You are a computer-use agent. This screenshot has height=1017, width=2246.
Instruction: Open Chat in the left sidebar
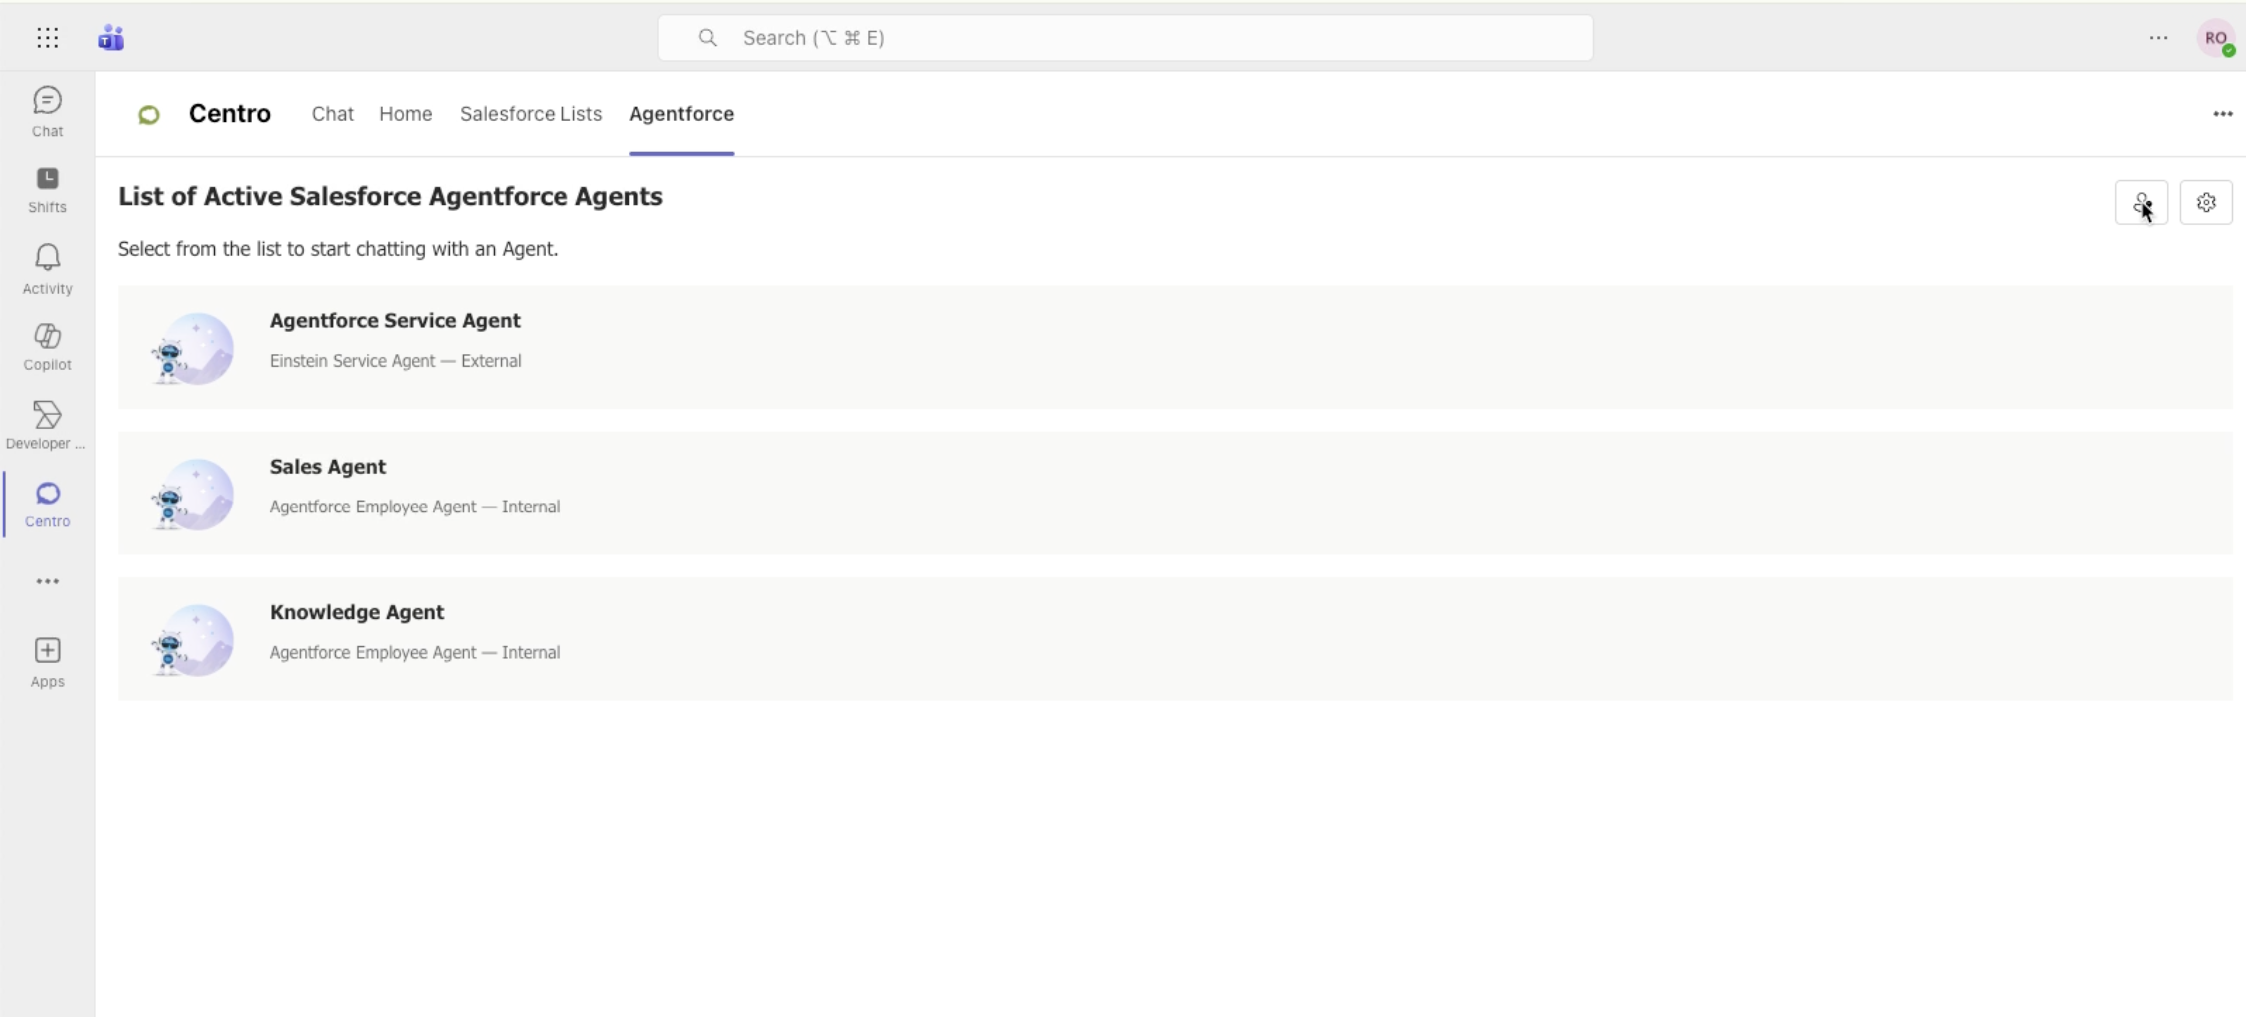(x=47, y=111)
